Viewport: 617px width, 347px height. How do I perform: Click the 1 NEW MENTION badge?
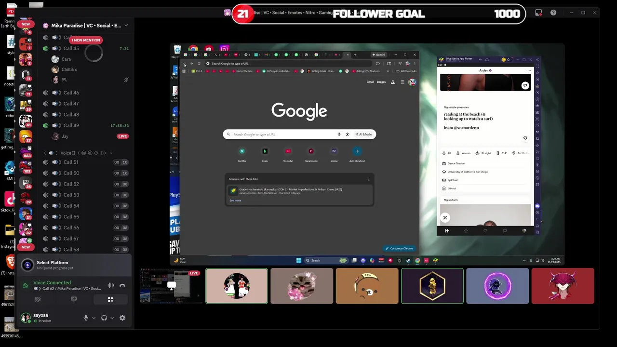[86, 40]
